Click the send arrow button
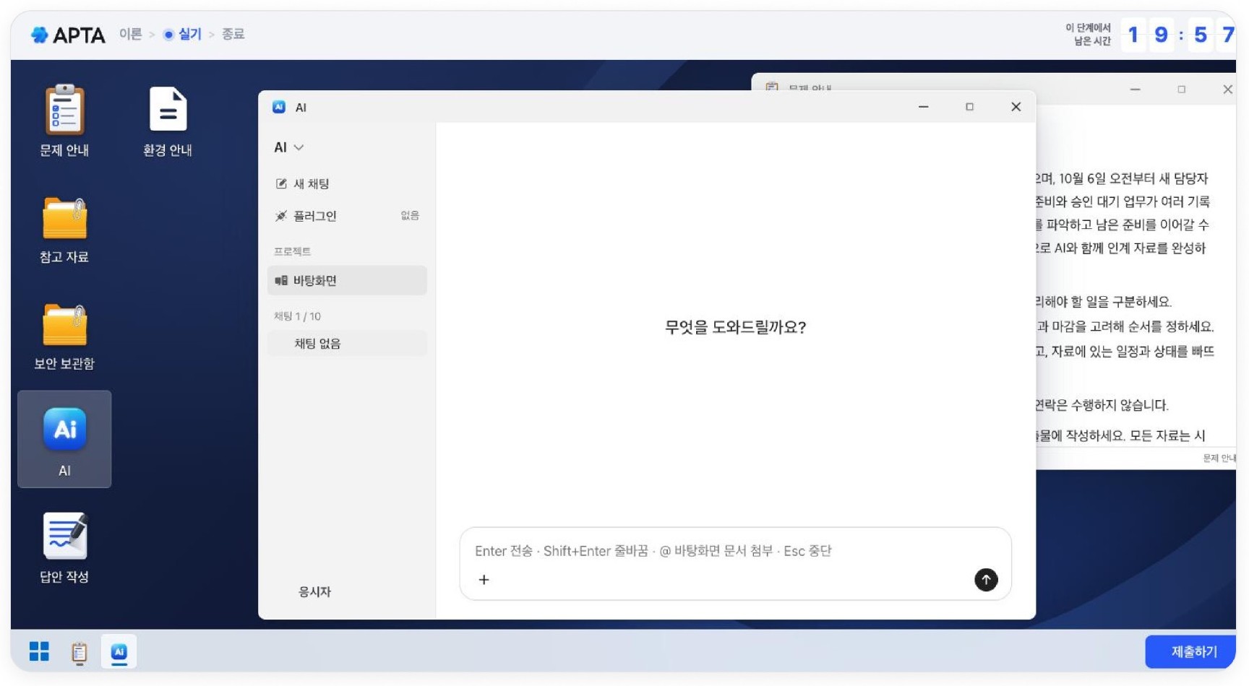 pos(986,579)
